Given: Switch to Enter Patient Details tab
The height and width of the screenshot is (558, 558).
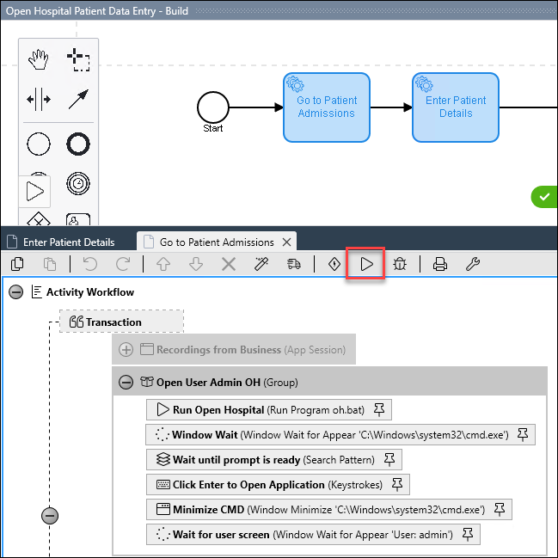Looking at the screenshot, I should click(x=68, y=242).
